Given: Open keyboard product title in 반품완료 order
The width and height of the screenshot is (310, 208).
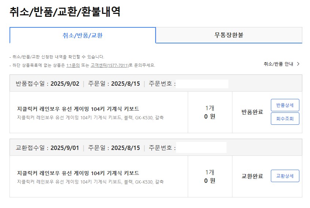Looking at the screenshot, I should click(78, 109).
